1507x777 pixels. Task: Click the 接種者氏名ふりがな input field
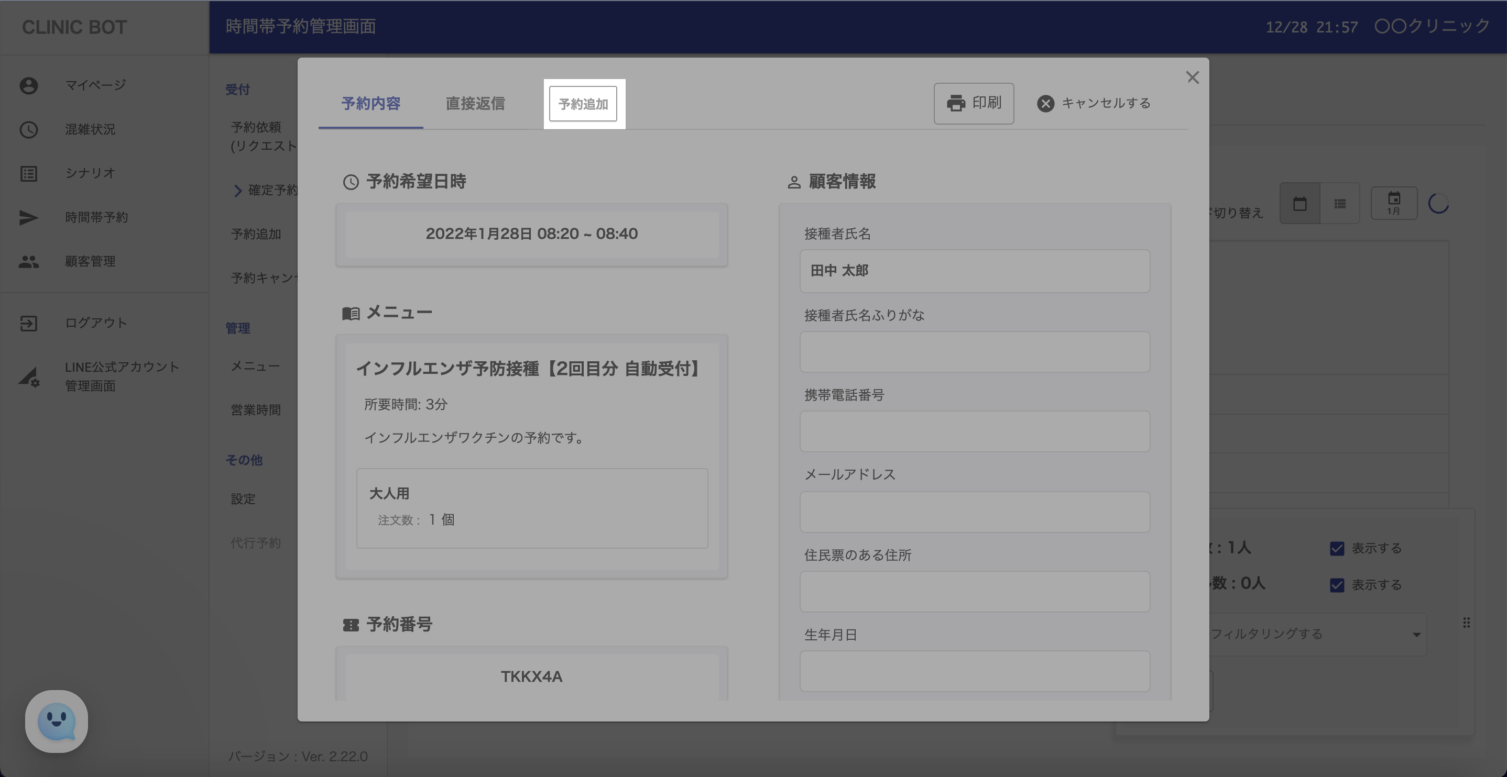pyautogui.click(x=974, y=352)
